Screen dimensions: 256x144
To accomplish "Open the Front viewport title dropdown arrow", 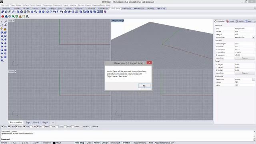I will pyautogui.click(x=15, y=72).
